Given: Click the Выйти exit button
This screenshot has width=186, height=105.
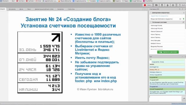Looking at the screenshot, I should pos(182,5).
